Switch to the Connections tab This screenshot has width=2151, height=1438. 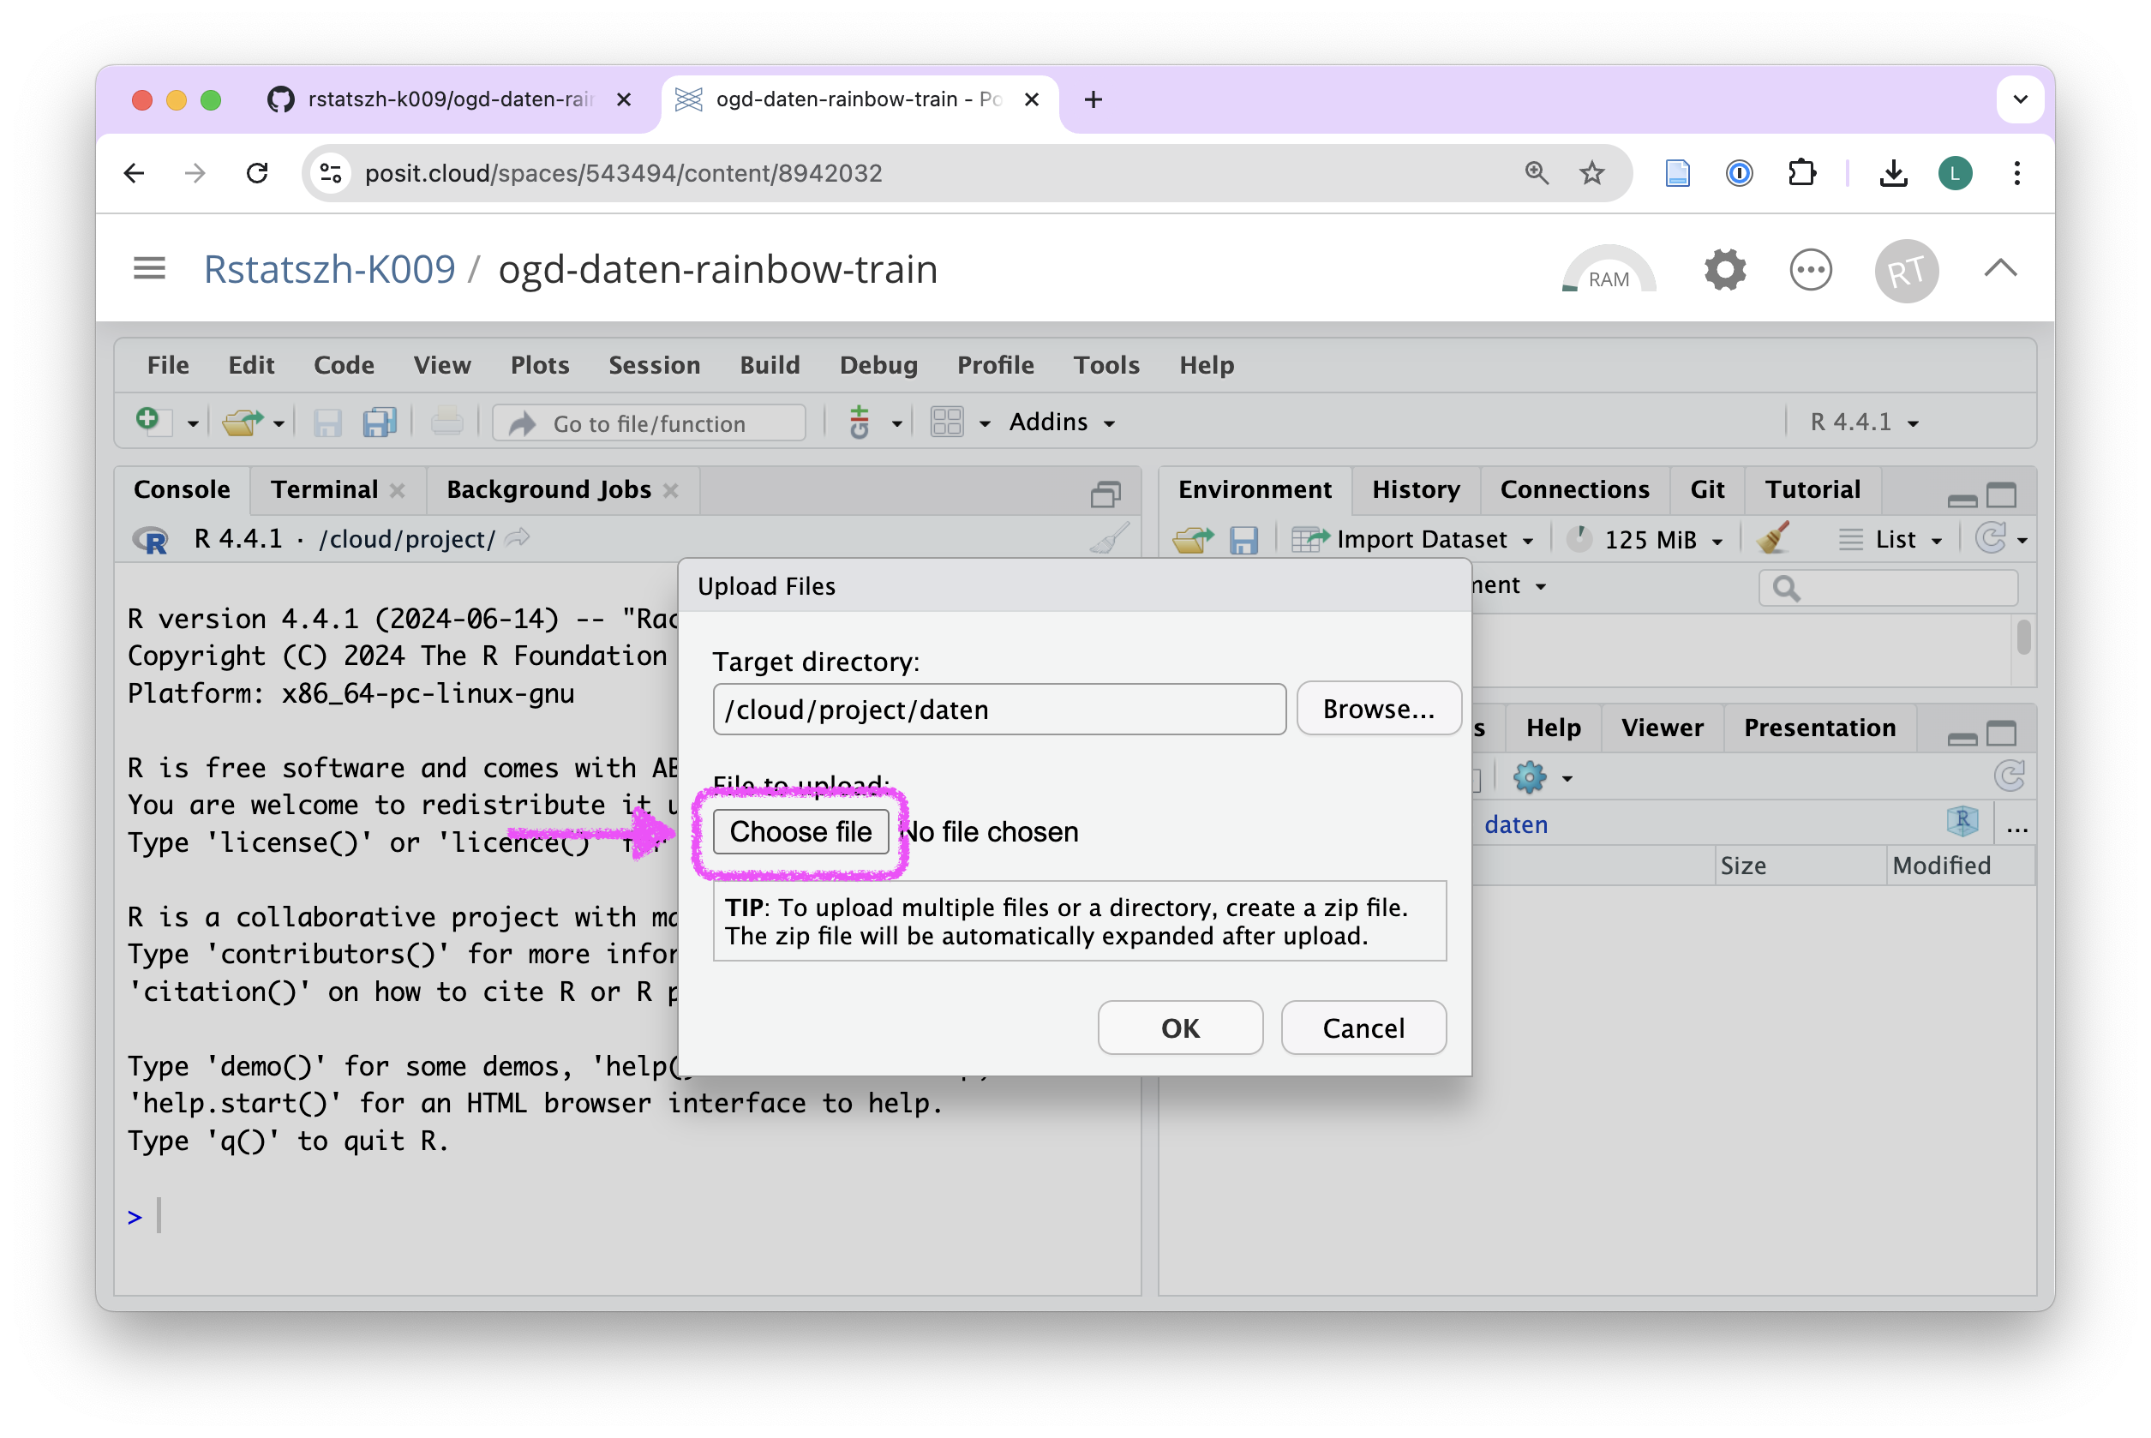1574,489
